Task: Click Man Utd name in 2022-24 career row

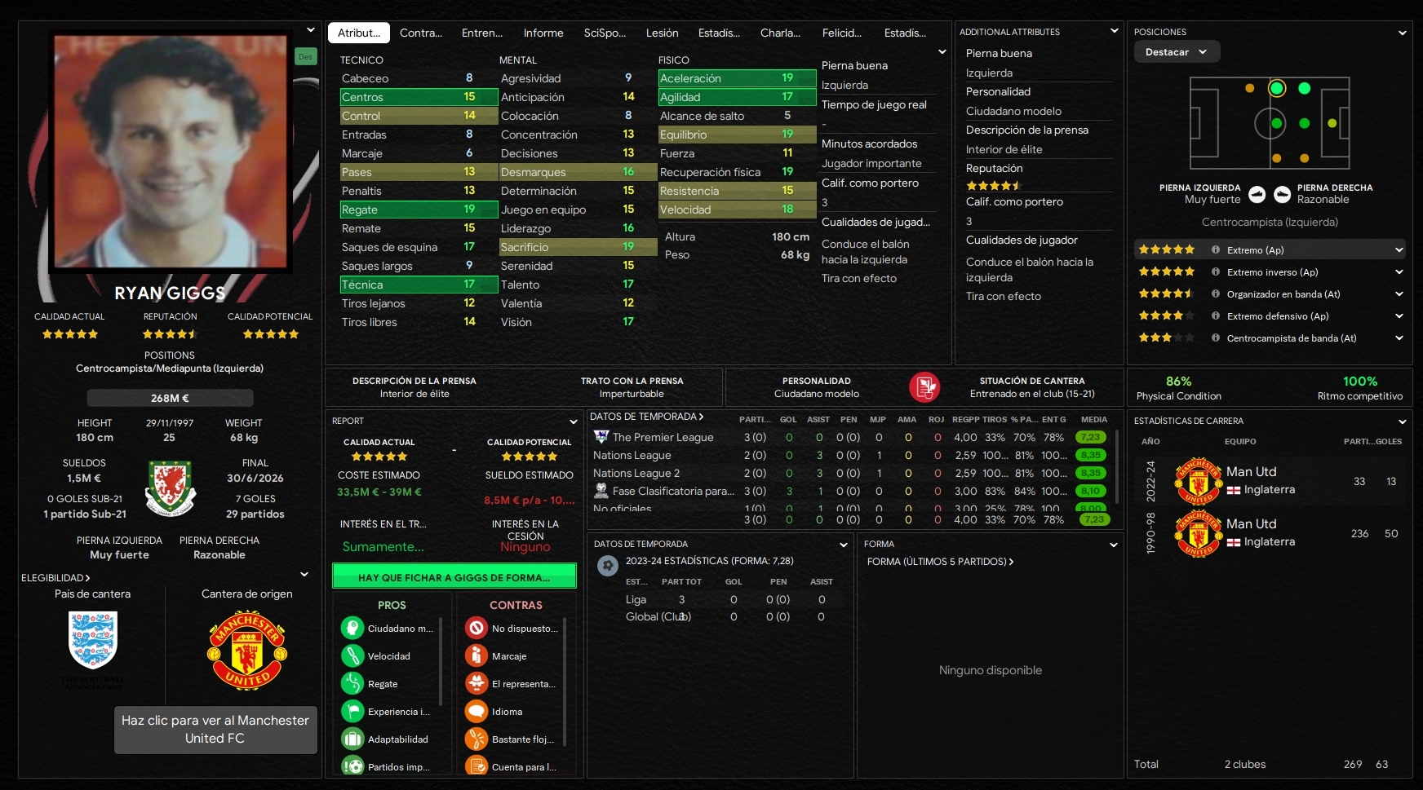Action: tap(1252, 472)
